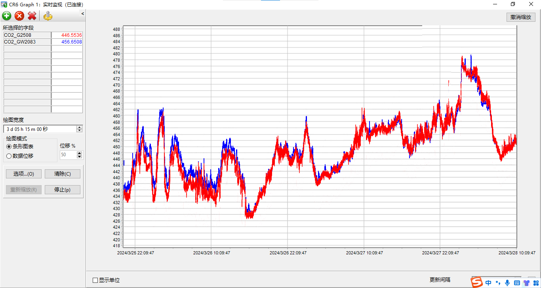Toggle the 中 Chinese language mode indicator
This screenshot has width=541, height=288.
pyautogui.click(x=488, y=282)
